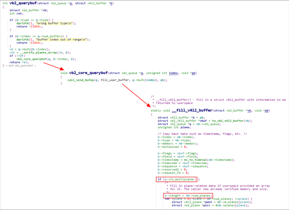This screenshot has height=210, width=289.
Task: Click the 'if (!ret)' line
Action: coord(17,56)
